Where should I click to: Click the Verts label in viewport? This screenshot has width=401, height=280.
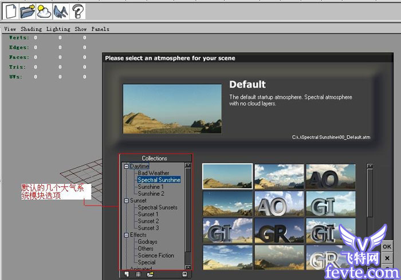coord(19,38)
